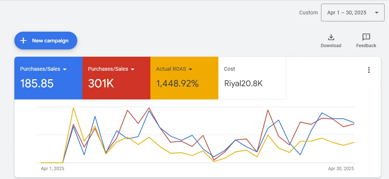389x179 pixels.
Task: Click the plus icon on New campaign
Action: point(23,41)
